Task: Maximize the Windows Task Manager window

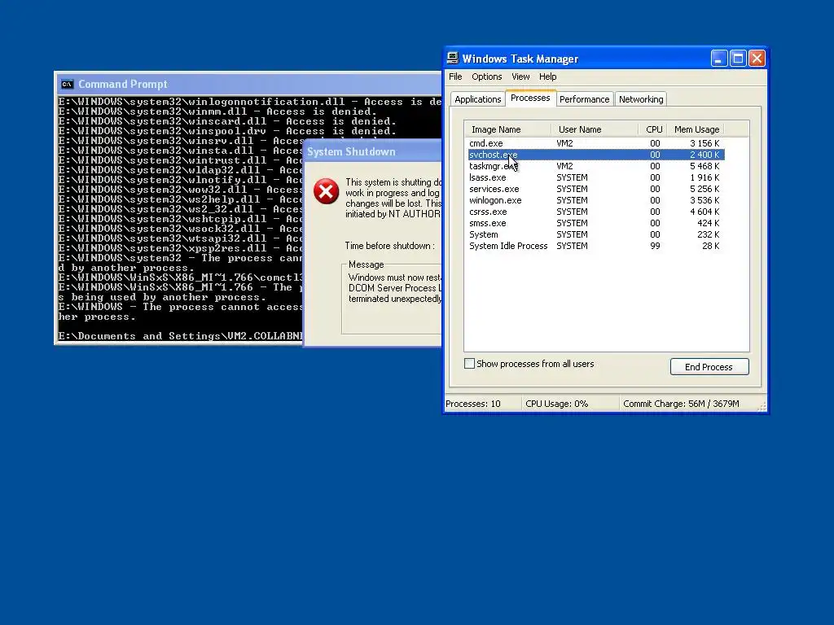Action: click(738, 59)
